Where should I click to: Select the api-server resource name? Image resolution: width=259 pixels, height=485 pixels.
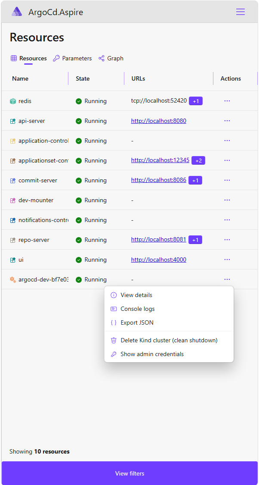(32, 121)
